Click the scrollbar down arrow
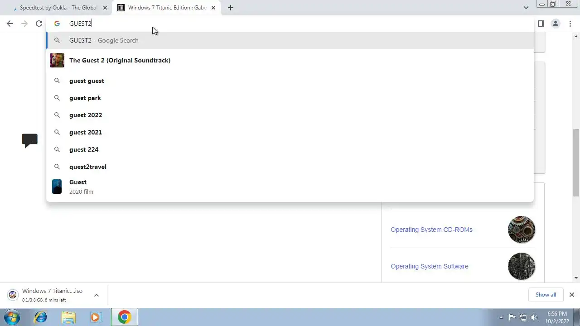580x326 pixels. tap(576, 278)
